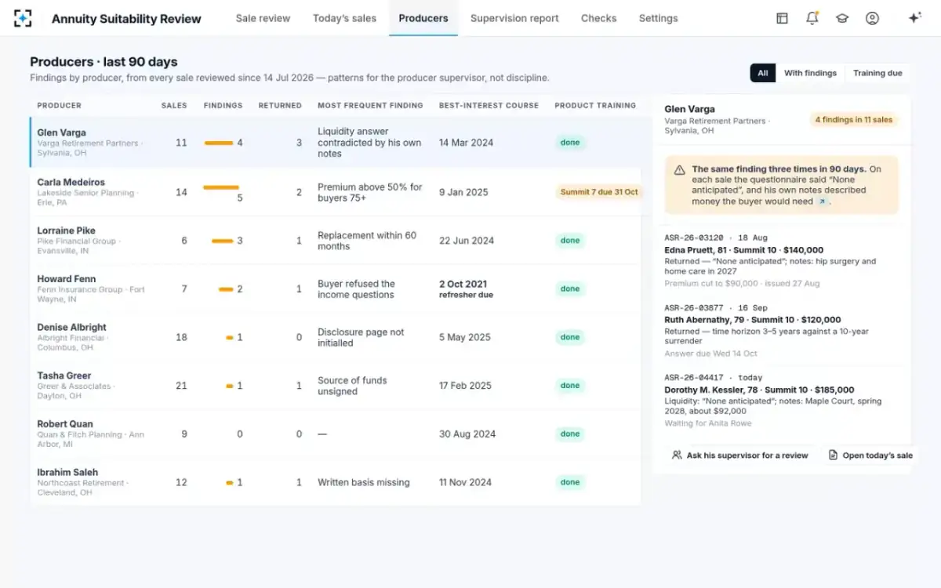941x588 pixels.
Task: Click the Best-Interest Course column header
Action: click(x=489, y=105)
